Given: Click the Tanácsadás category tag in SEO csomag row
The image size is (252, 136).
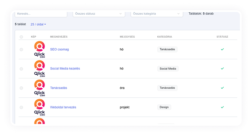Looking at the screenshot, I should 167,49.
